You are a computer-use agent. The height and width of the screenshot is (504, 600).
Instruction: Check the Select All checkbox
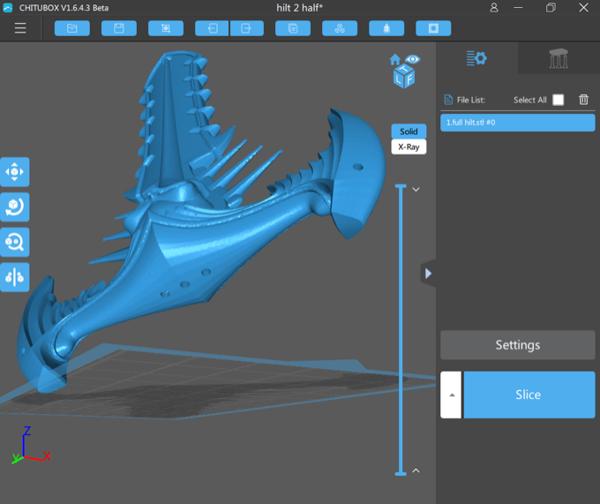(558, 100)
